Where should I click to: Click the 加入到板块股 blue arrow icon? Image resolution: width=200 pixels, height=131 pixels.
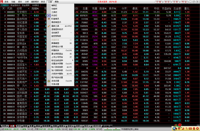48,70
